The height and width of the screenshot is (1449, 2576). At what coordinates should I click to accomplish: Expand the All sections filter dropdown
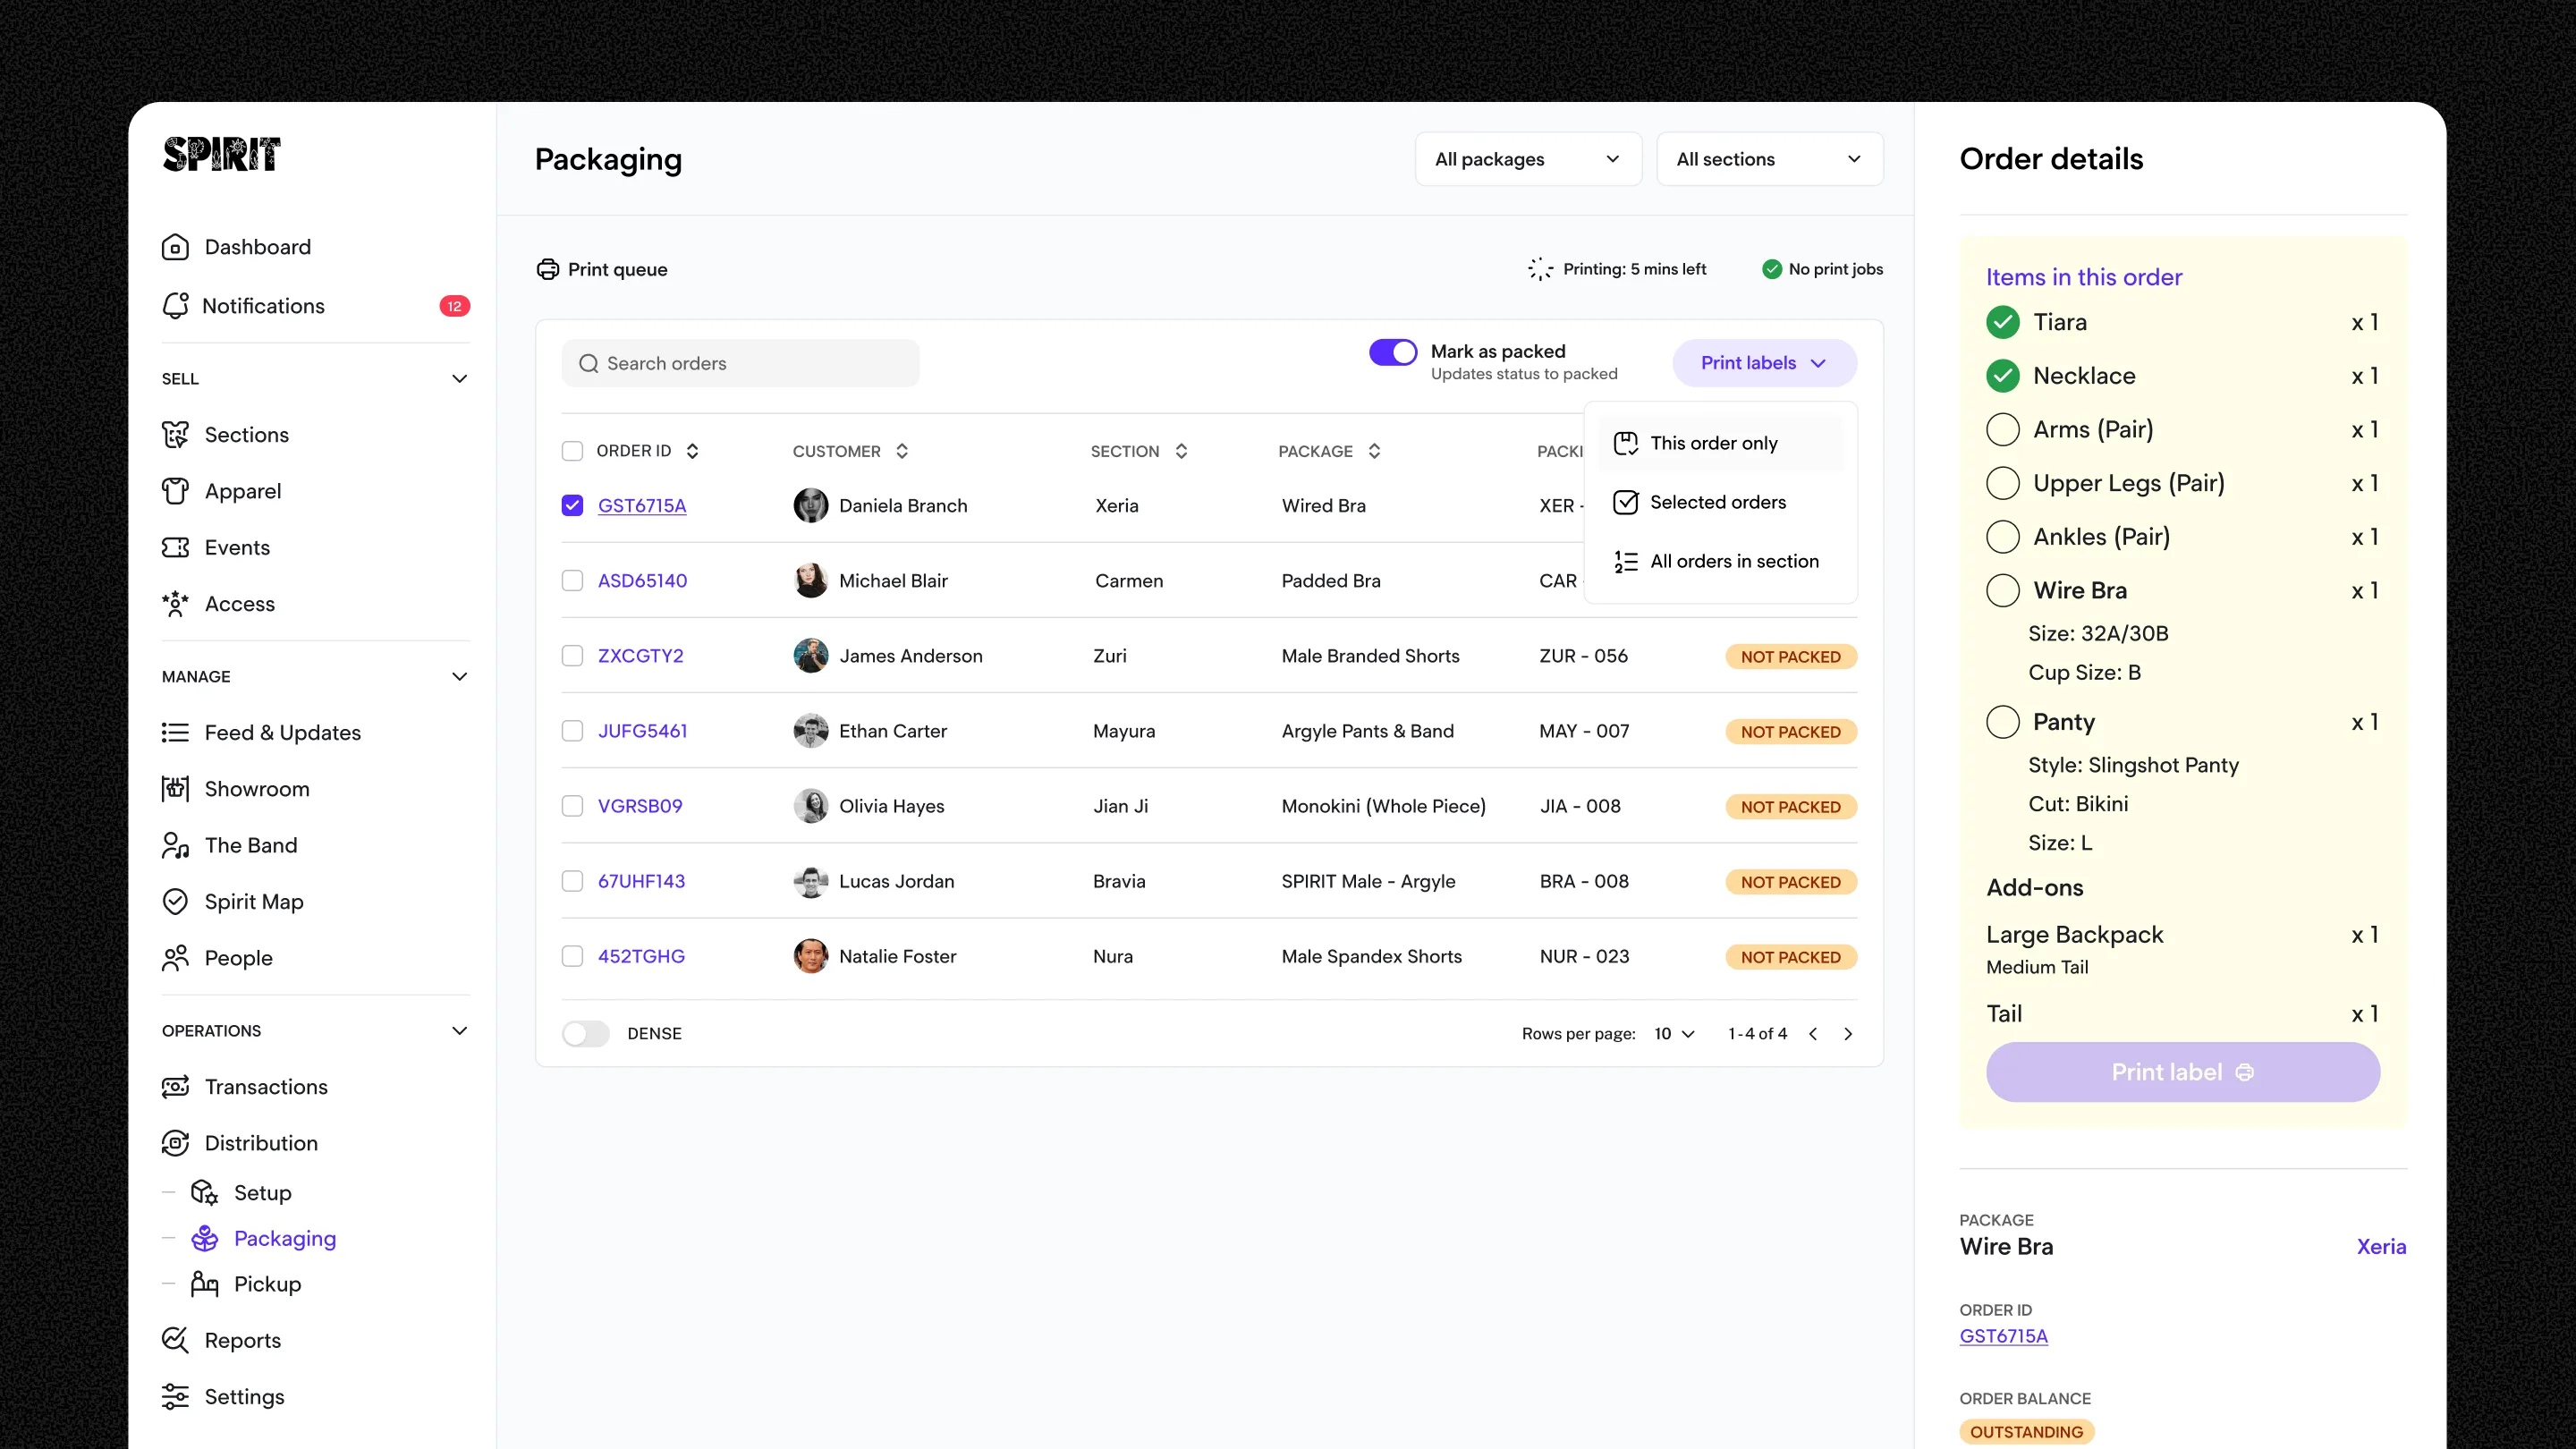click(x=1769, y=159)
